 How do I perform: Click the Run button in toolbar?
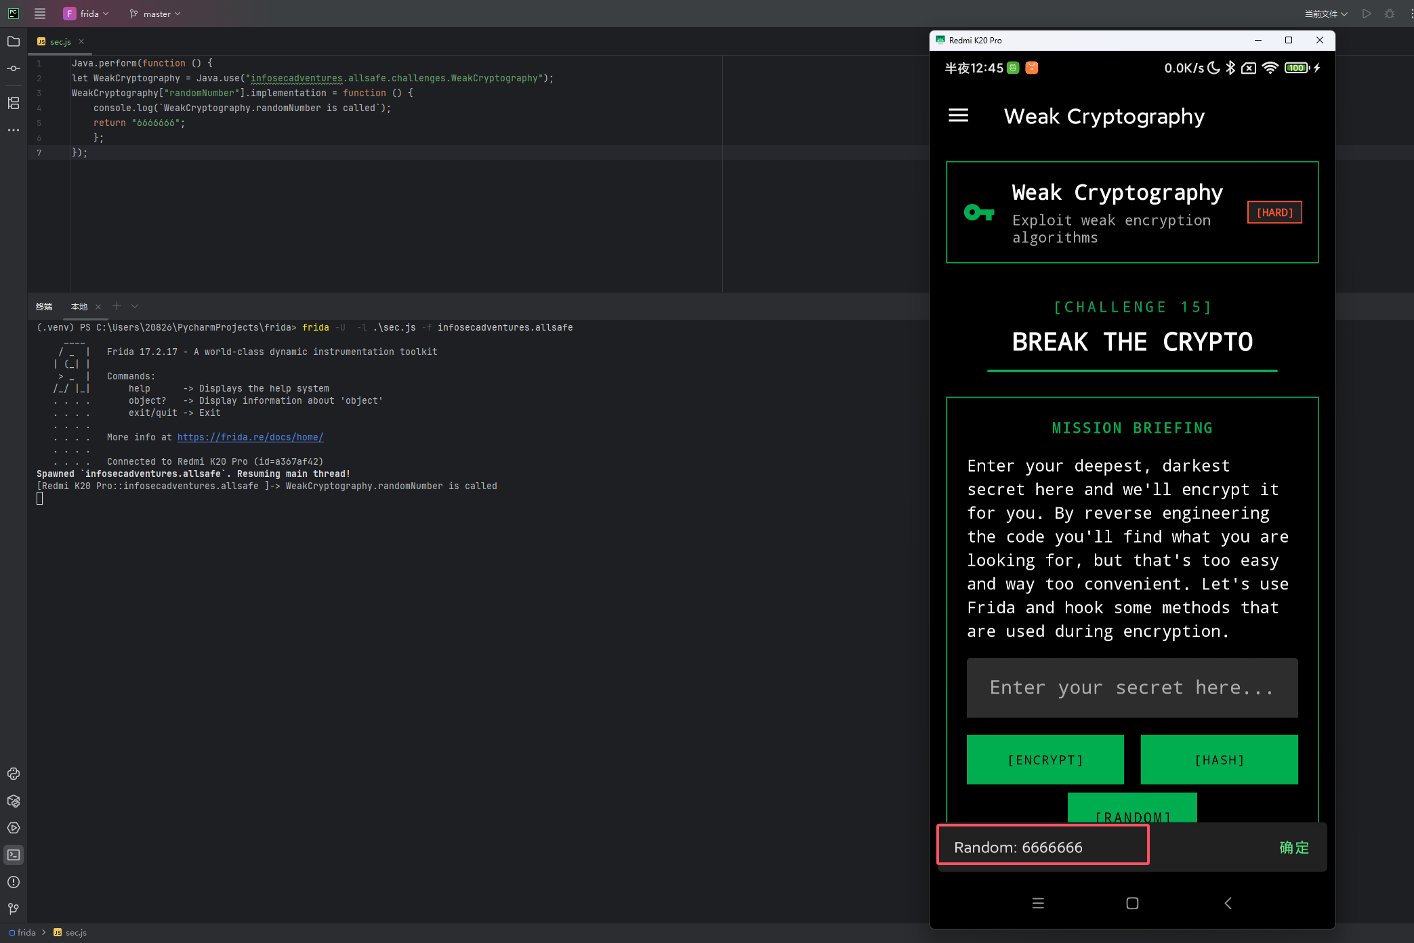[1367, 14]
